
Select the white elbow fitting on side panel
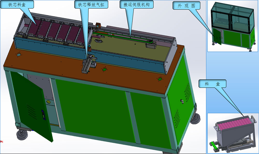182,101
